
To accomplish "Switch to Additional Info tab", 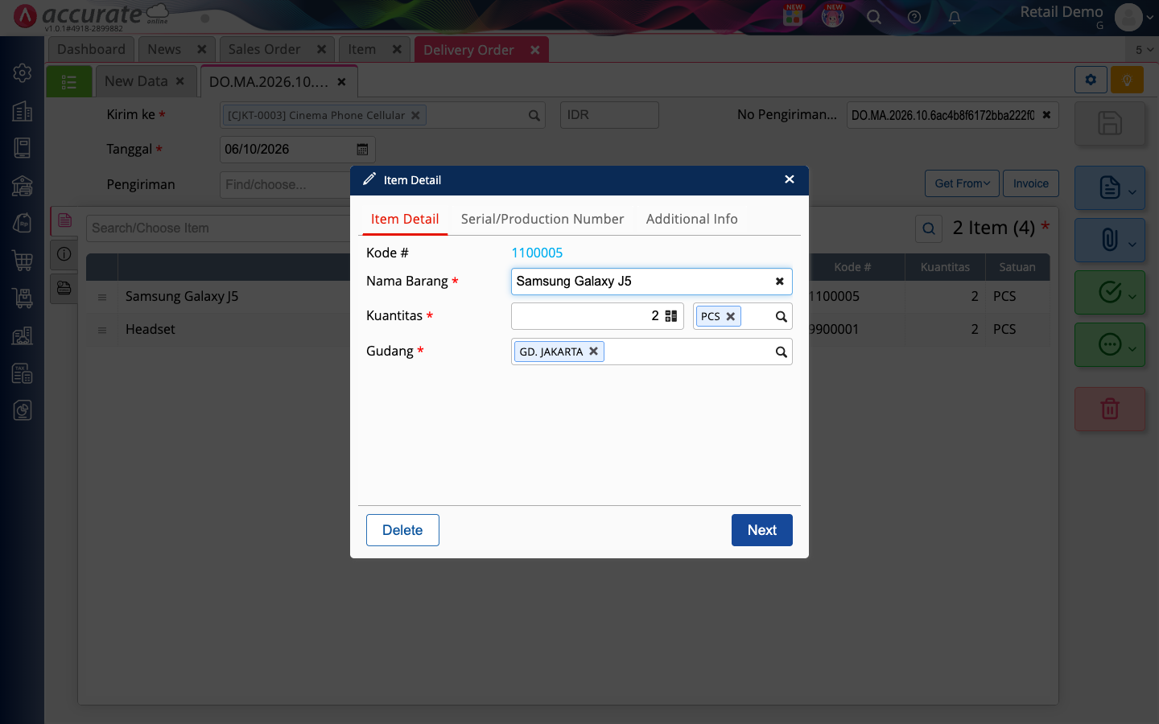I will click(691, 219).
